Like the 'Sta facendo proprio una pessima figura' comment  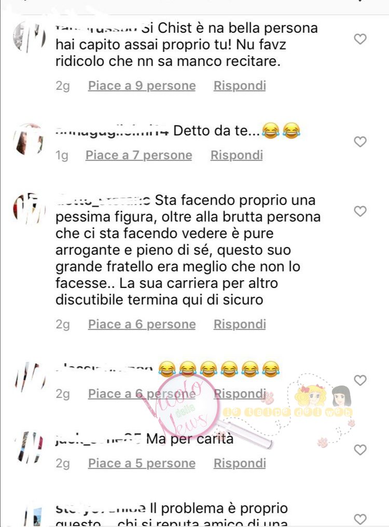click(360, 211)
